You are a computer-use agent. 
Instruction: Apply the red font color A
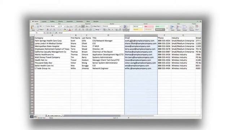(x=70, y=30)
